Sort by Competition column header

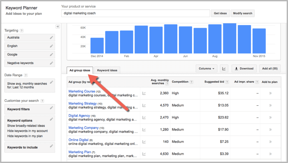[180, 82]
